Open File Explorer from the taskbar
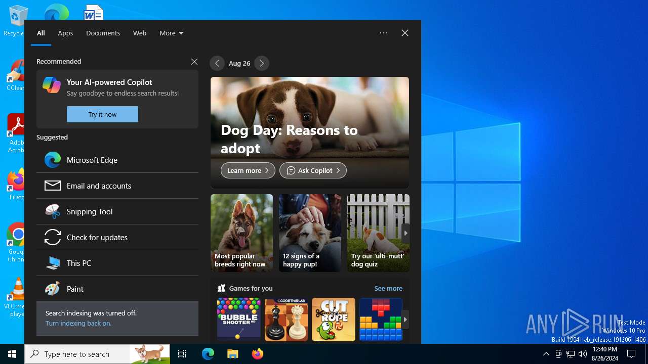Image resolution: width=648 pixels, height=364 pixels. (x=233, y=354)
